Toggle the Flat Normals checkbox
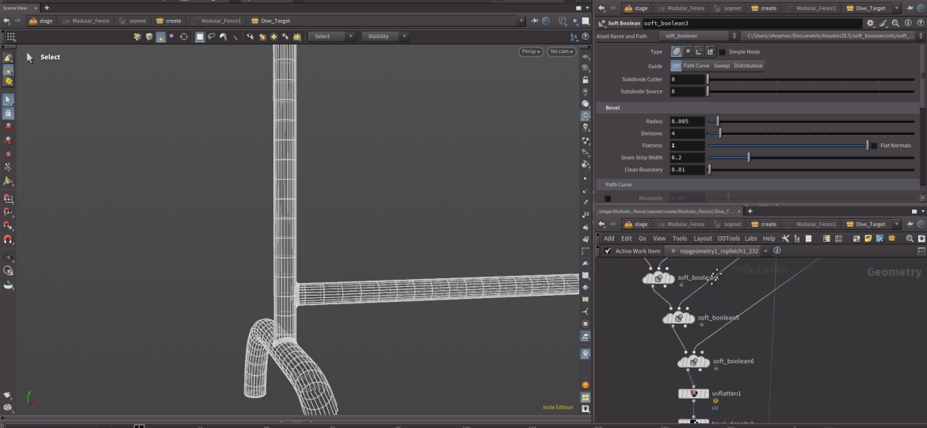The image size is (927, 428). 874,146
